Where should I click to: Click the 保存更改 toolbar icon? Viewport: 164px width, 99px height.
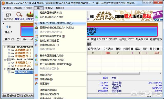point(8,14)
